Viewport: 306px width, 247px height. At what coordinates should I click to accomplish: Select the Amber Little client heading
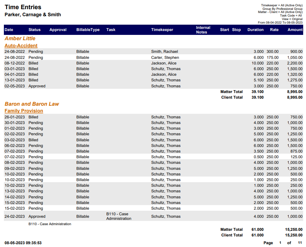coord(20,38)
